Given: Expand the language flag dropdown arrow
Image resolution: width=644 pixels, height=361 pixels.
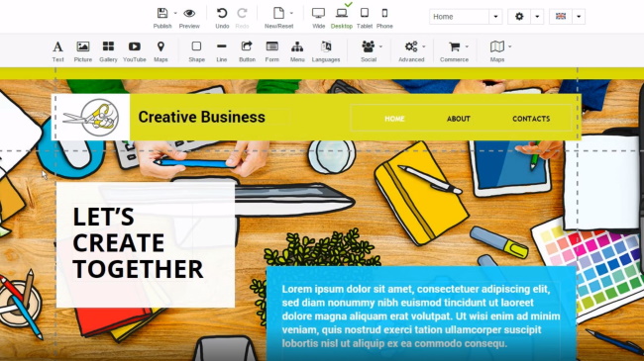Looking at the screenshot, I should point(579,17).
